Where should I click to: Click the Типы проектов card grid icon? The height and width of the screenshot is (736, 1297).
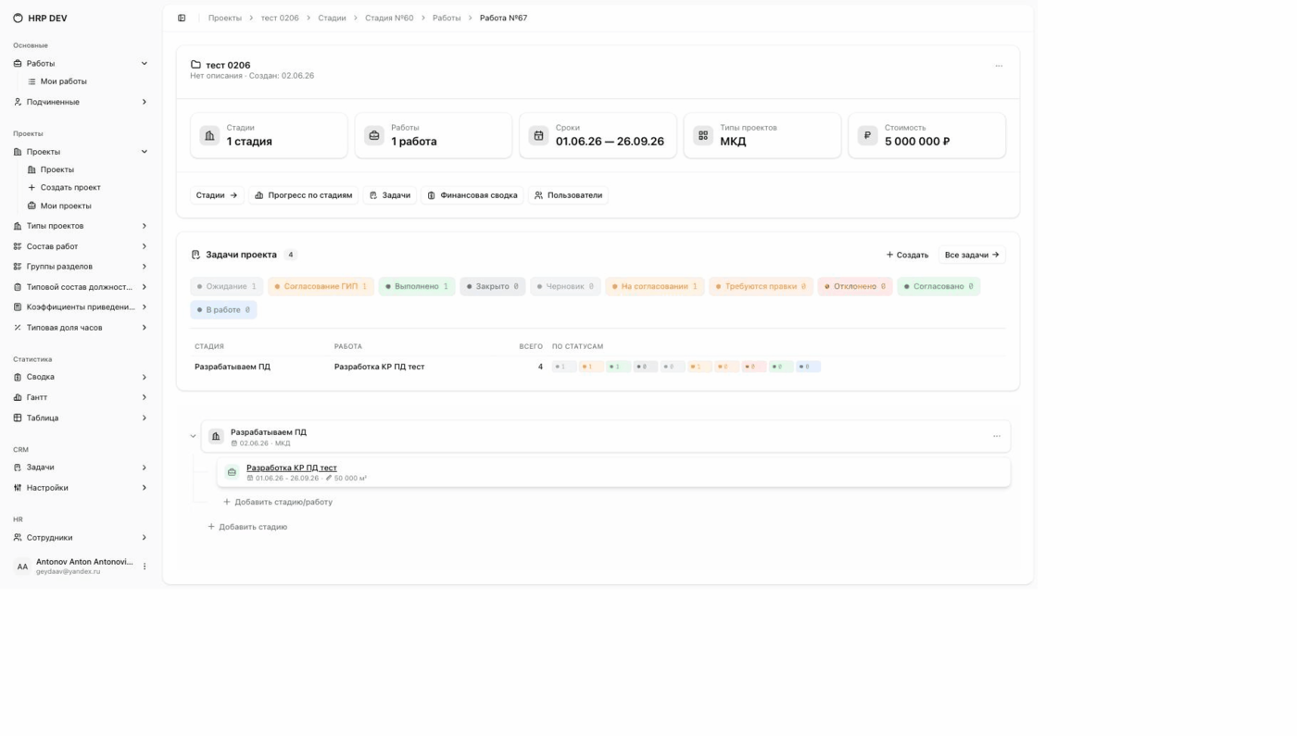click(x=703, y=135)
